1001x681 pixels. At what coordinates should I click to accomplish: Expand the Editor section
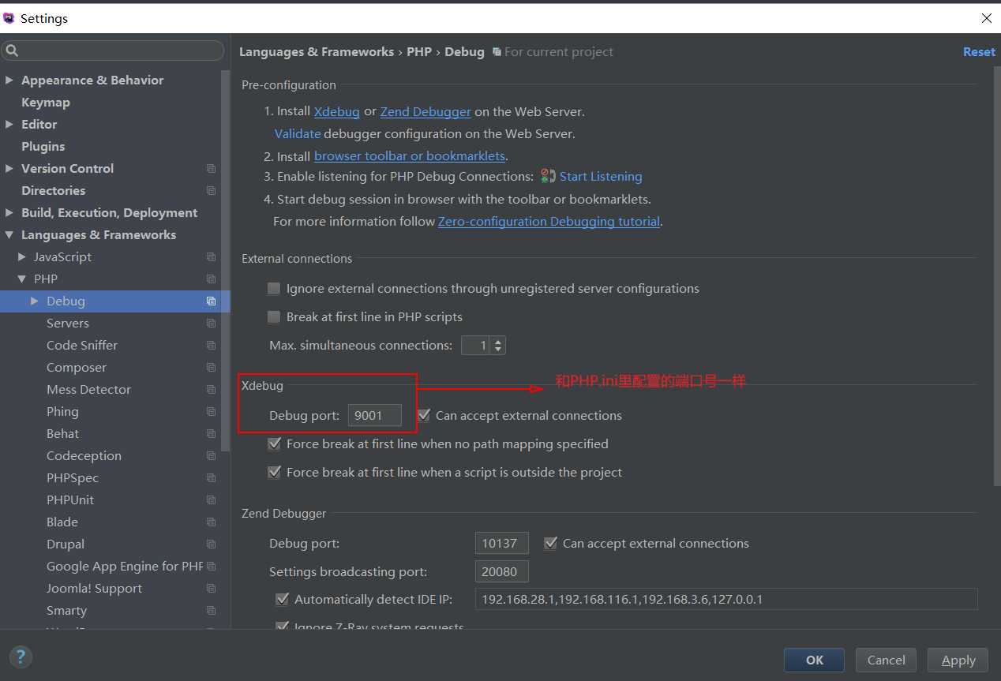pos(9,124)
